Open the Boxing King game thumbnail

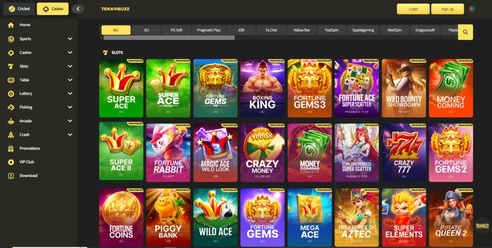(x=263, y=89)
